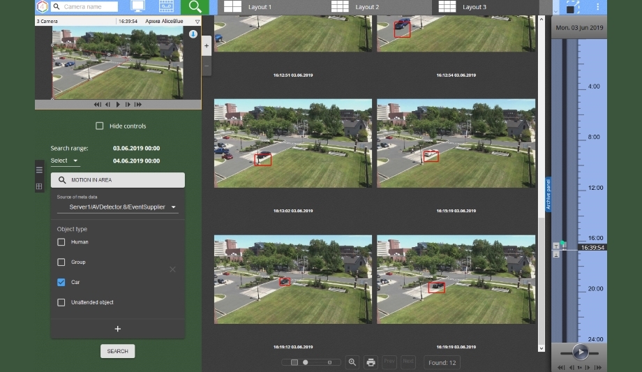Jump to previous record in camera preview
The width and height of the screenshot is (642, 372).
(98, 105)
